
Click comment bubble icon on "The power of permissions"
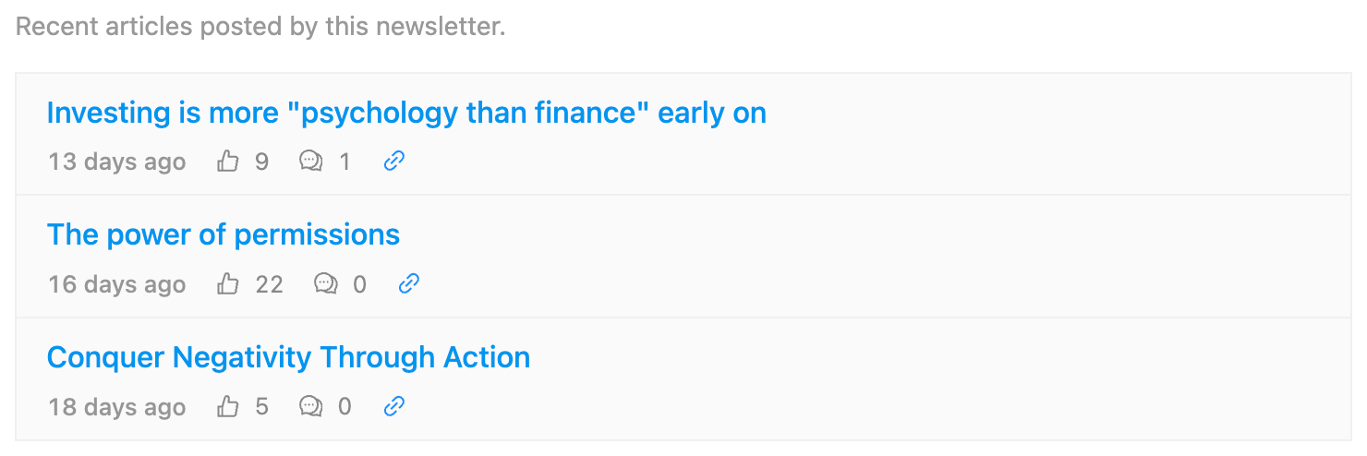click(x=326, y=284)
